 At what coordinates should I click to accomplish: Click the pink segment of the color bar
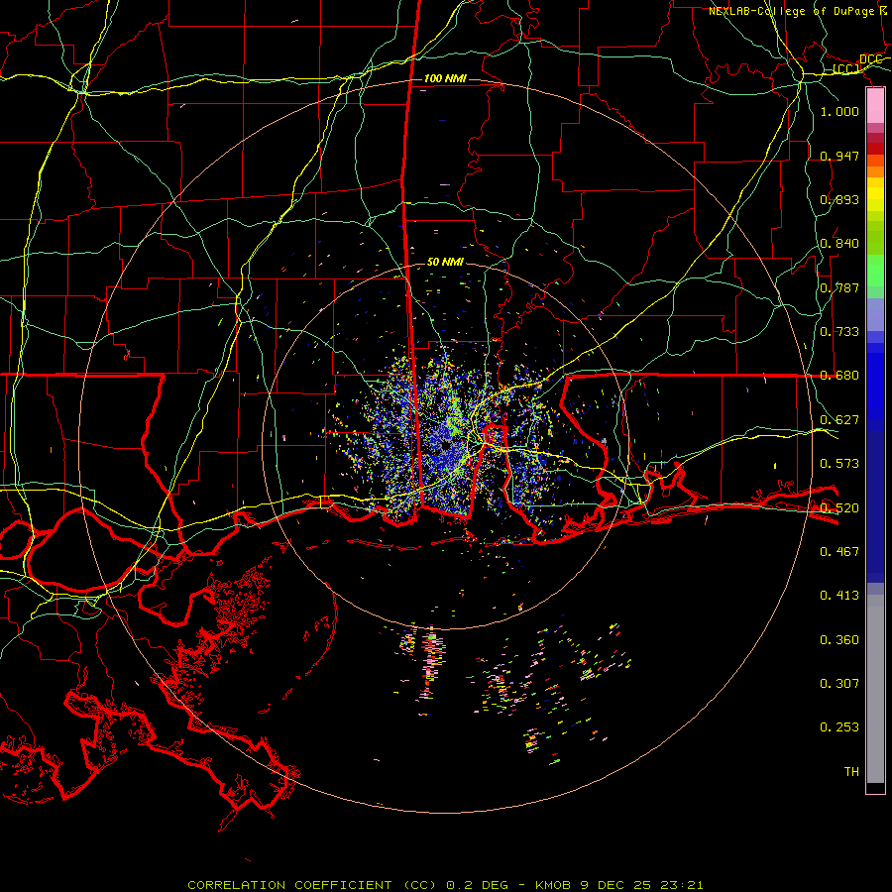pyautogui.click(x=875, y=106)
